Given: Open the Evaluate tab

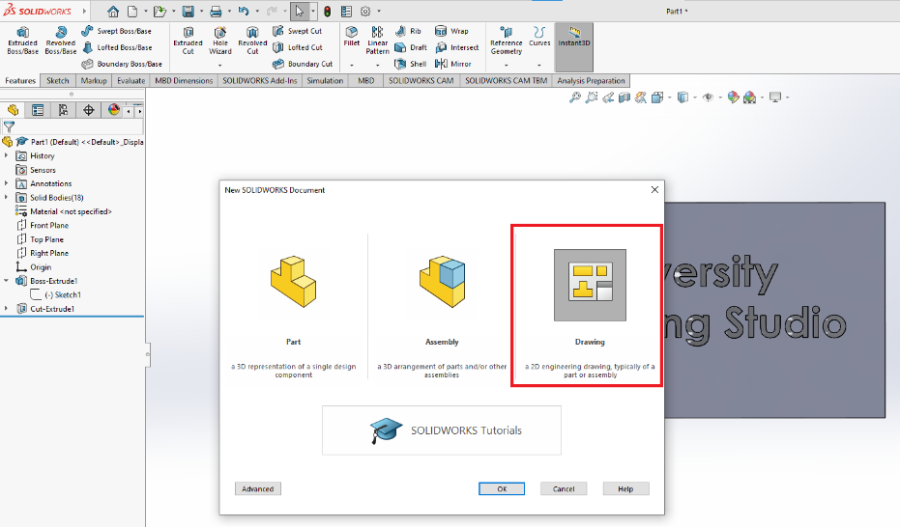Looking at the screenshot, I should [131, 81].
